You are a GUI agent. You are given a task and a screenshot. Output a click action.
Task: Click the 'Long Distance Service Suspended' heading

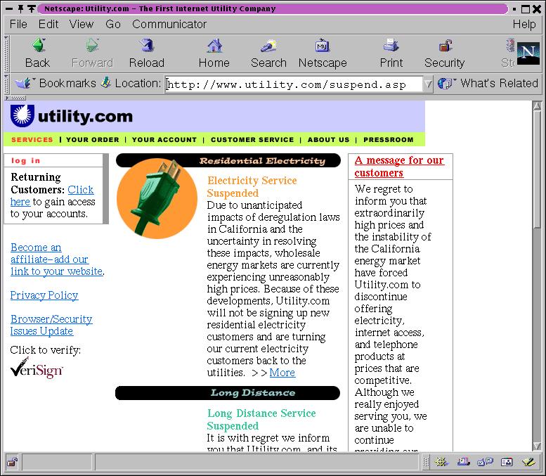[261, 420]
